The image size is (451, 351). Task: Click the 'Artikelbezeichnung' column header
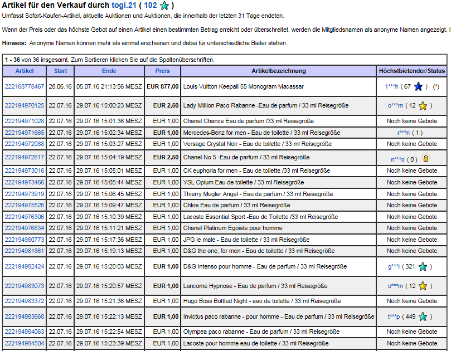278,71
